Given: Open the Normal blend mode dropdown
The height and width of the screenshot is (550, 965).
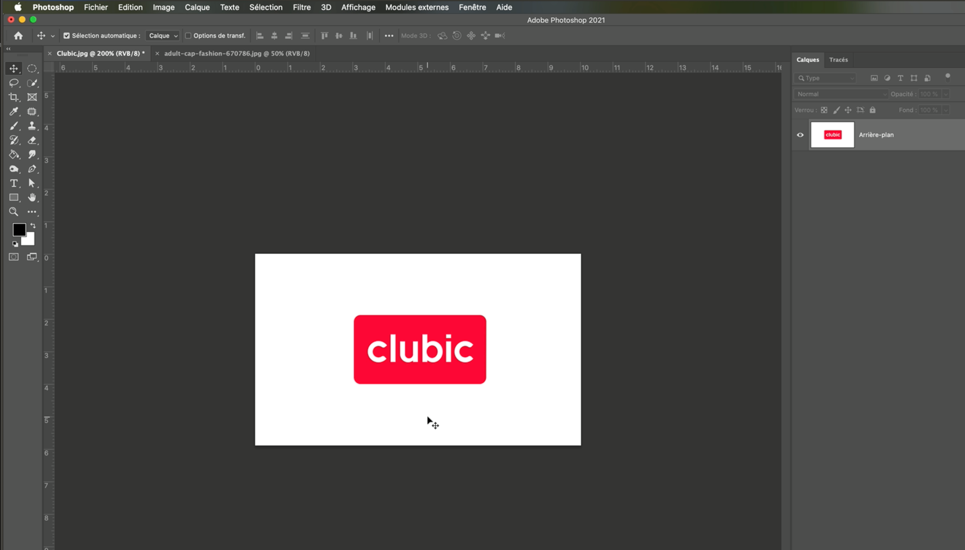Looking at the screenshot, I should tap(841, 94).
